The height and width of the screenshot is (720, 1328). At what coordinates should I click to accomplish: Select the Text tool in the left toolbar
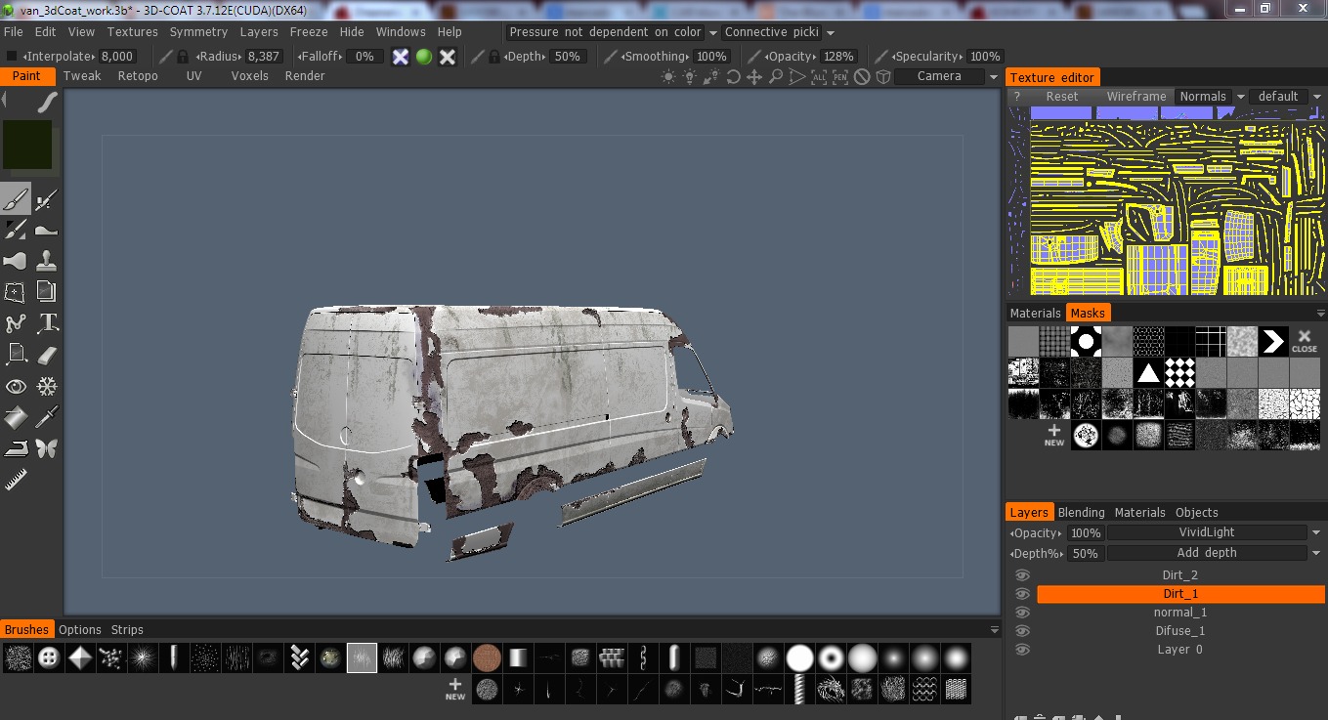[x=47, y=323]
